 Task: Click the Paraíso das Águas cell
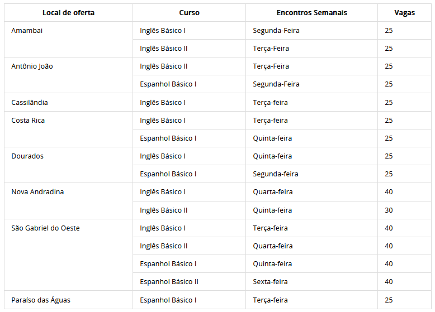pos(41,300)
